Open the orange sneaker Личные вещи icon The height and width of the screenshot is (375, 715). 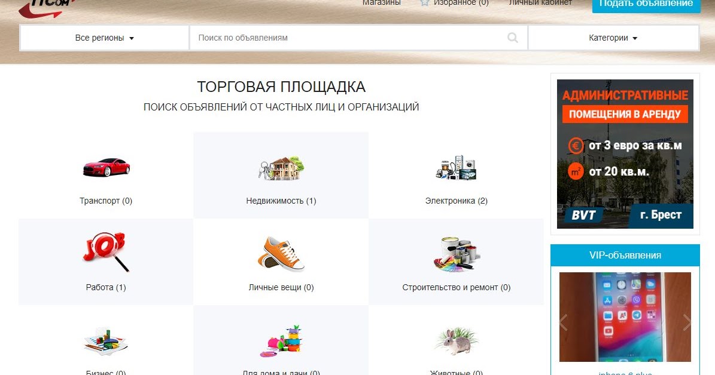pos(281,254)
